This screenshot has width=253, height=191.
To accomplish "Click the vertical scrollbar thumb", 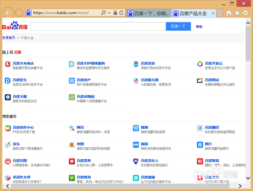I will click(248, 43).
